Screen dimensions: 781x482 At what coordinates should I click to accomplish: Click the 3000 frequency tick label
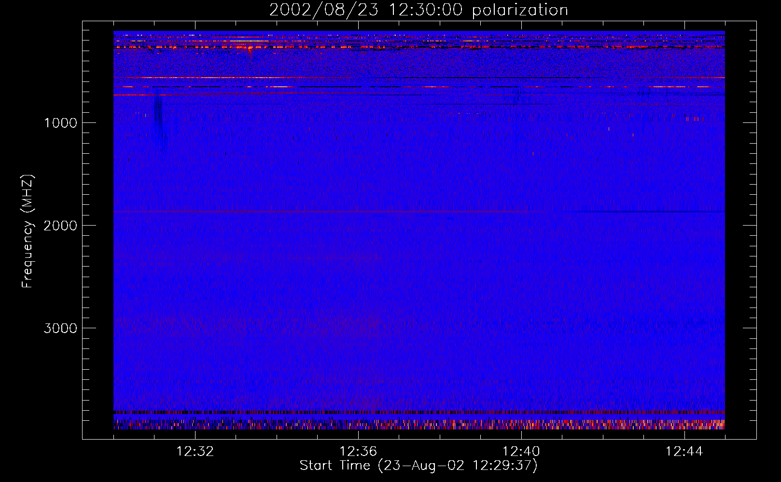click(60, 328)
